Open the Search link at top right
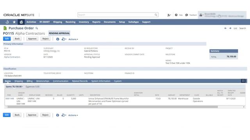The height and width of the screenshot is (140, 250). coord(243,28)
